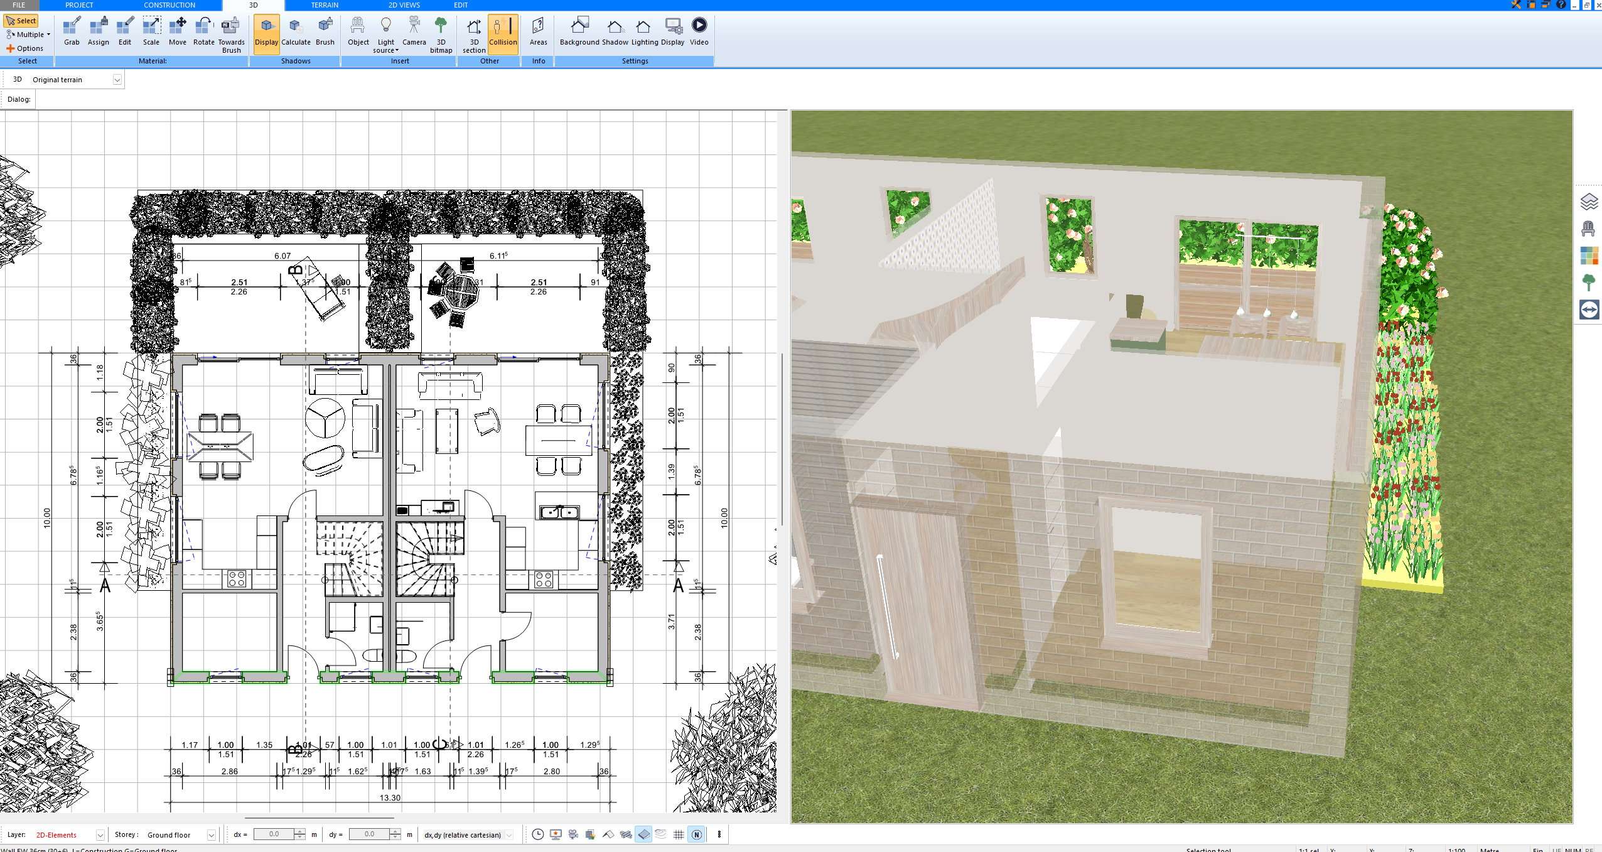Click the dy input field
Image resolution: width=1602 pixels, height=852 pixels.
pyautogui.click(x=369, y=834)
